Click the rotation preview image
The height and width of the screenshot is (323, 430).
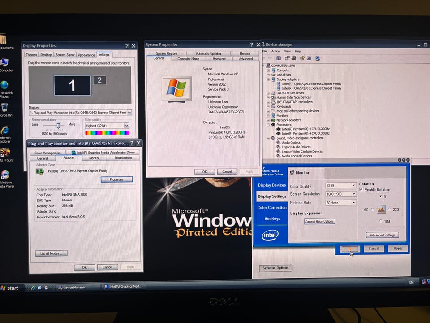[381, 210]
